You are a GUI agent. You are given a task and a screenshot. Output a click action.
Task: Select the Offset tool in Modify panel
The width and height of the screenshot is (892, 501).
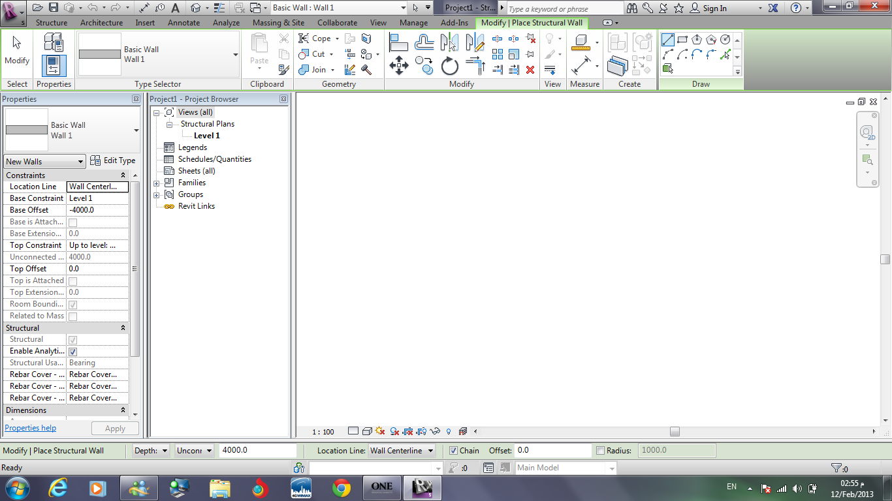[x=424, y=43]
